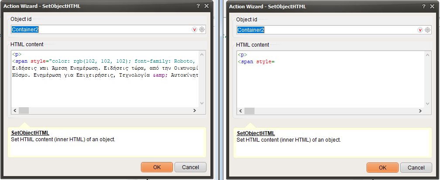Viewport: 440px width, 180px height.
Task: Open settings gear beside left Object id
Action: coord(202,30)
